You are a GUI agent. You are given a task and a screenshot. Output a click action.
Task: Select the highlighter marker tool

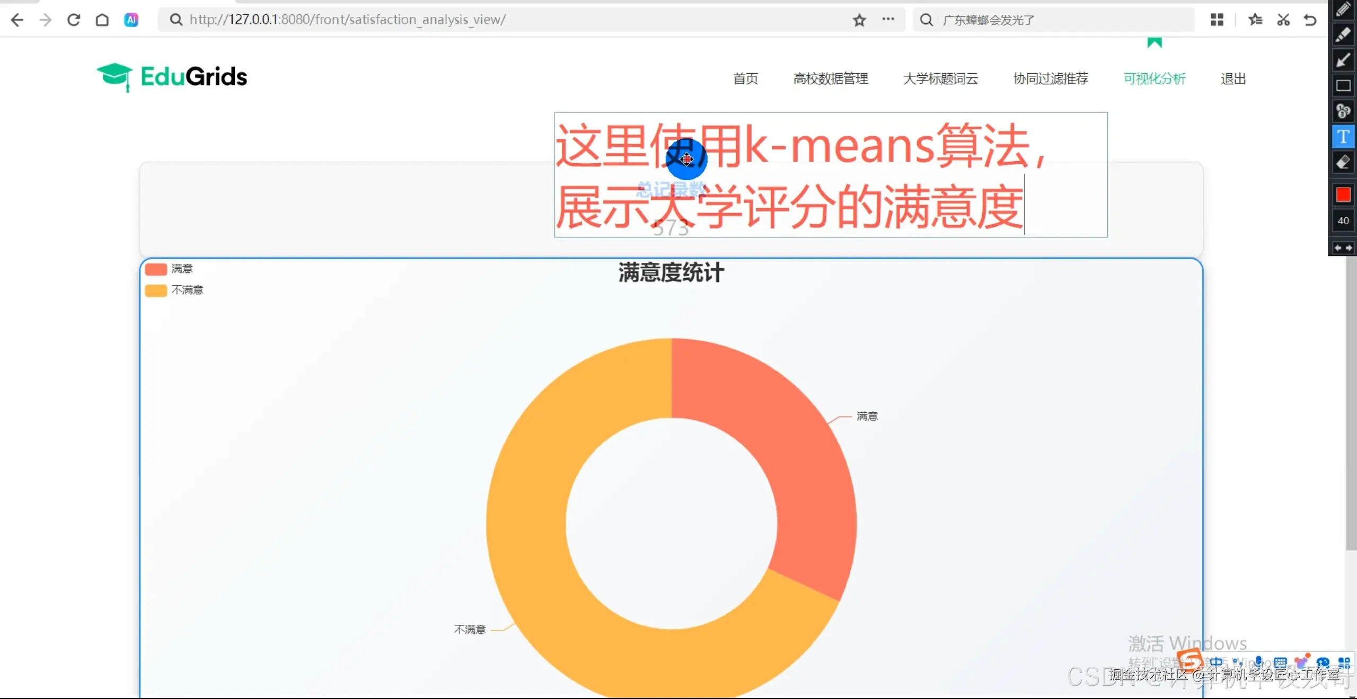tap(1343, 35)
